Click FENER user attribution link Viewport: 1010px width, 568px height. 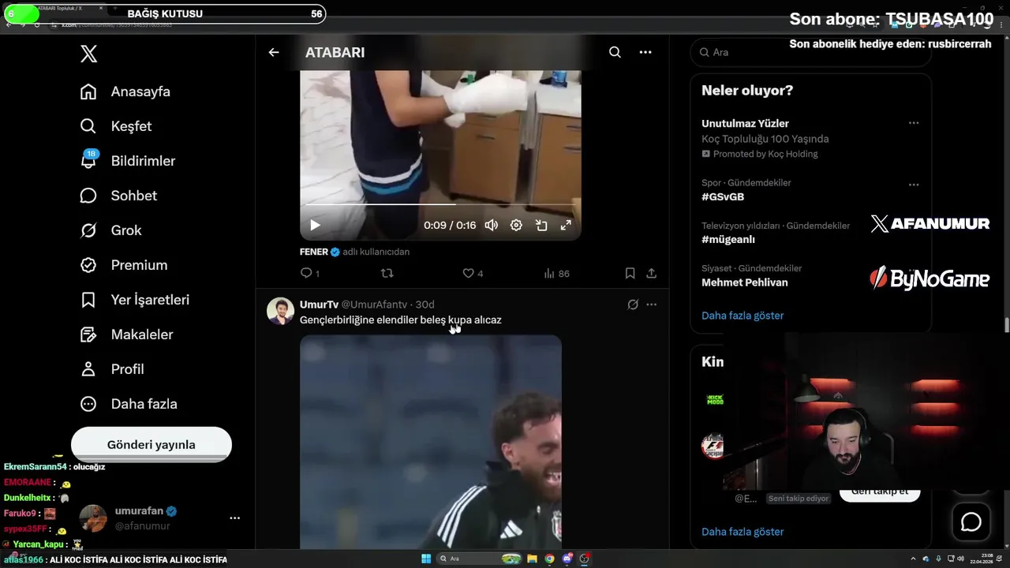354,252
